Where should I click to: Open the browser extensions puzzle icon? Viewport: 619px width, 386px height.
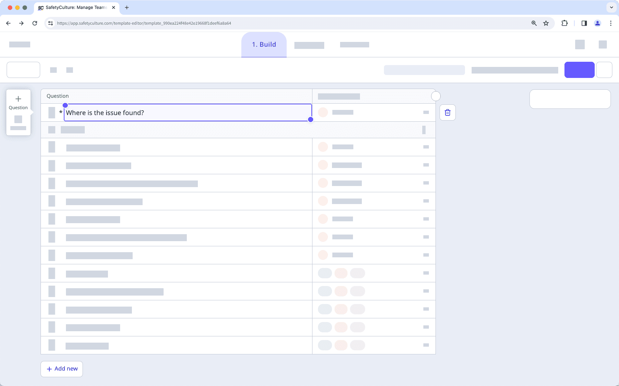coord(564,23)
